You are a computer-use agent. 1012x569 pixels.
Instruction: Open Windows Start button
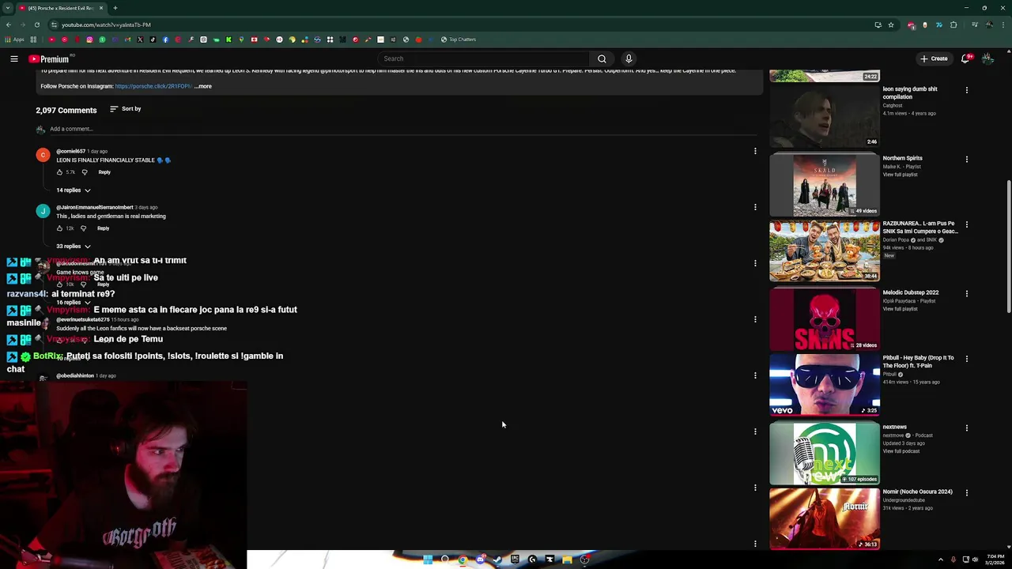pyautogui.click(x=428, y=560)
